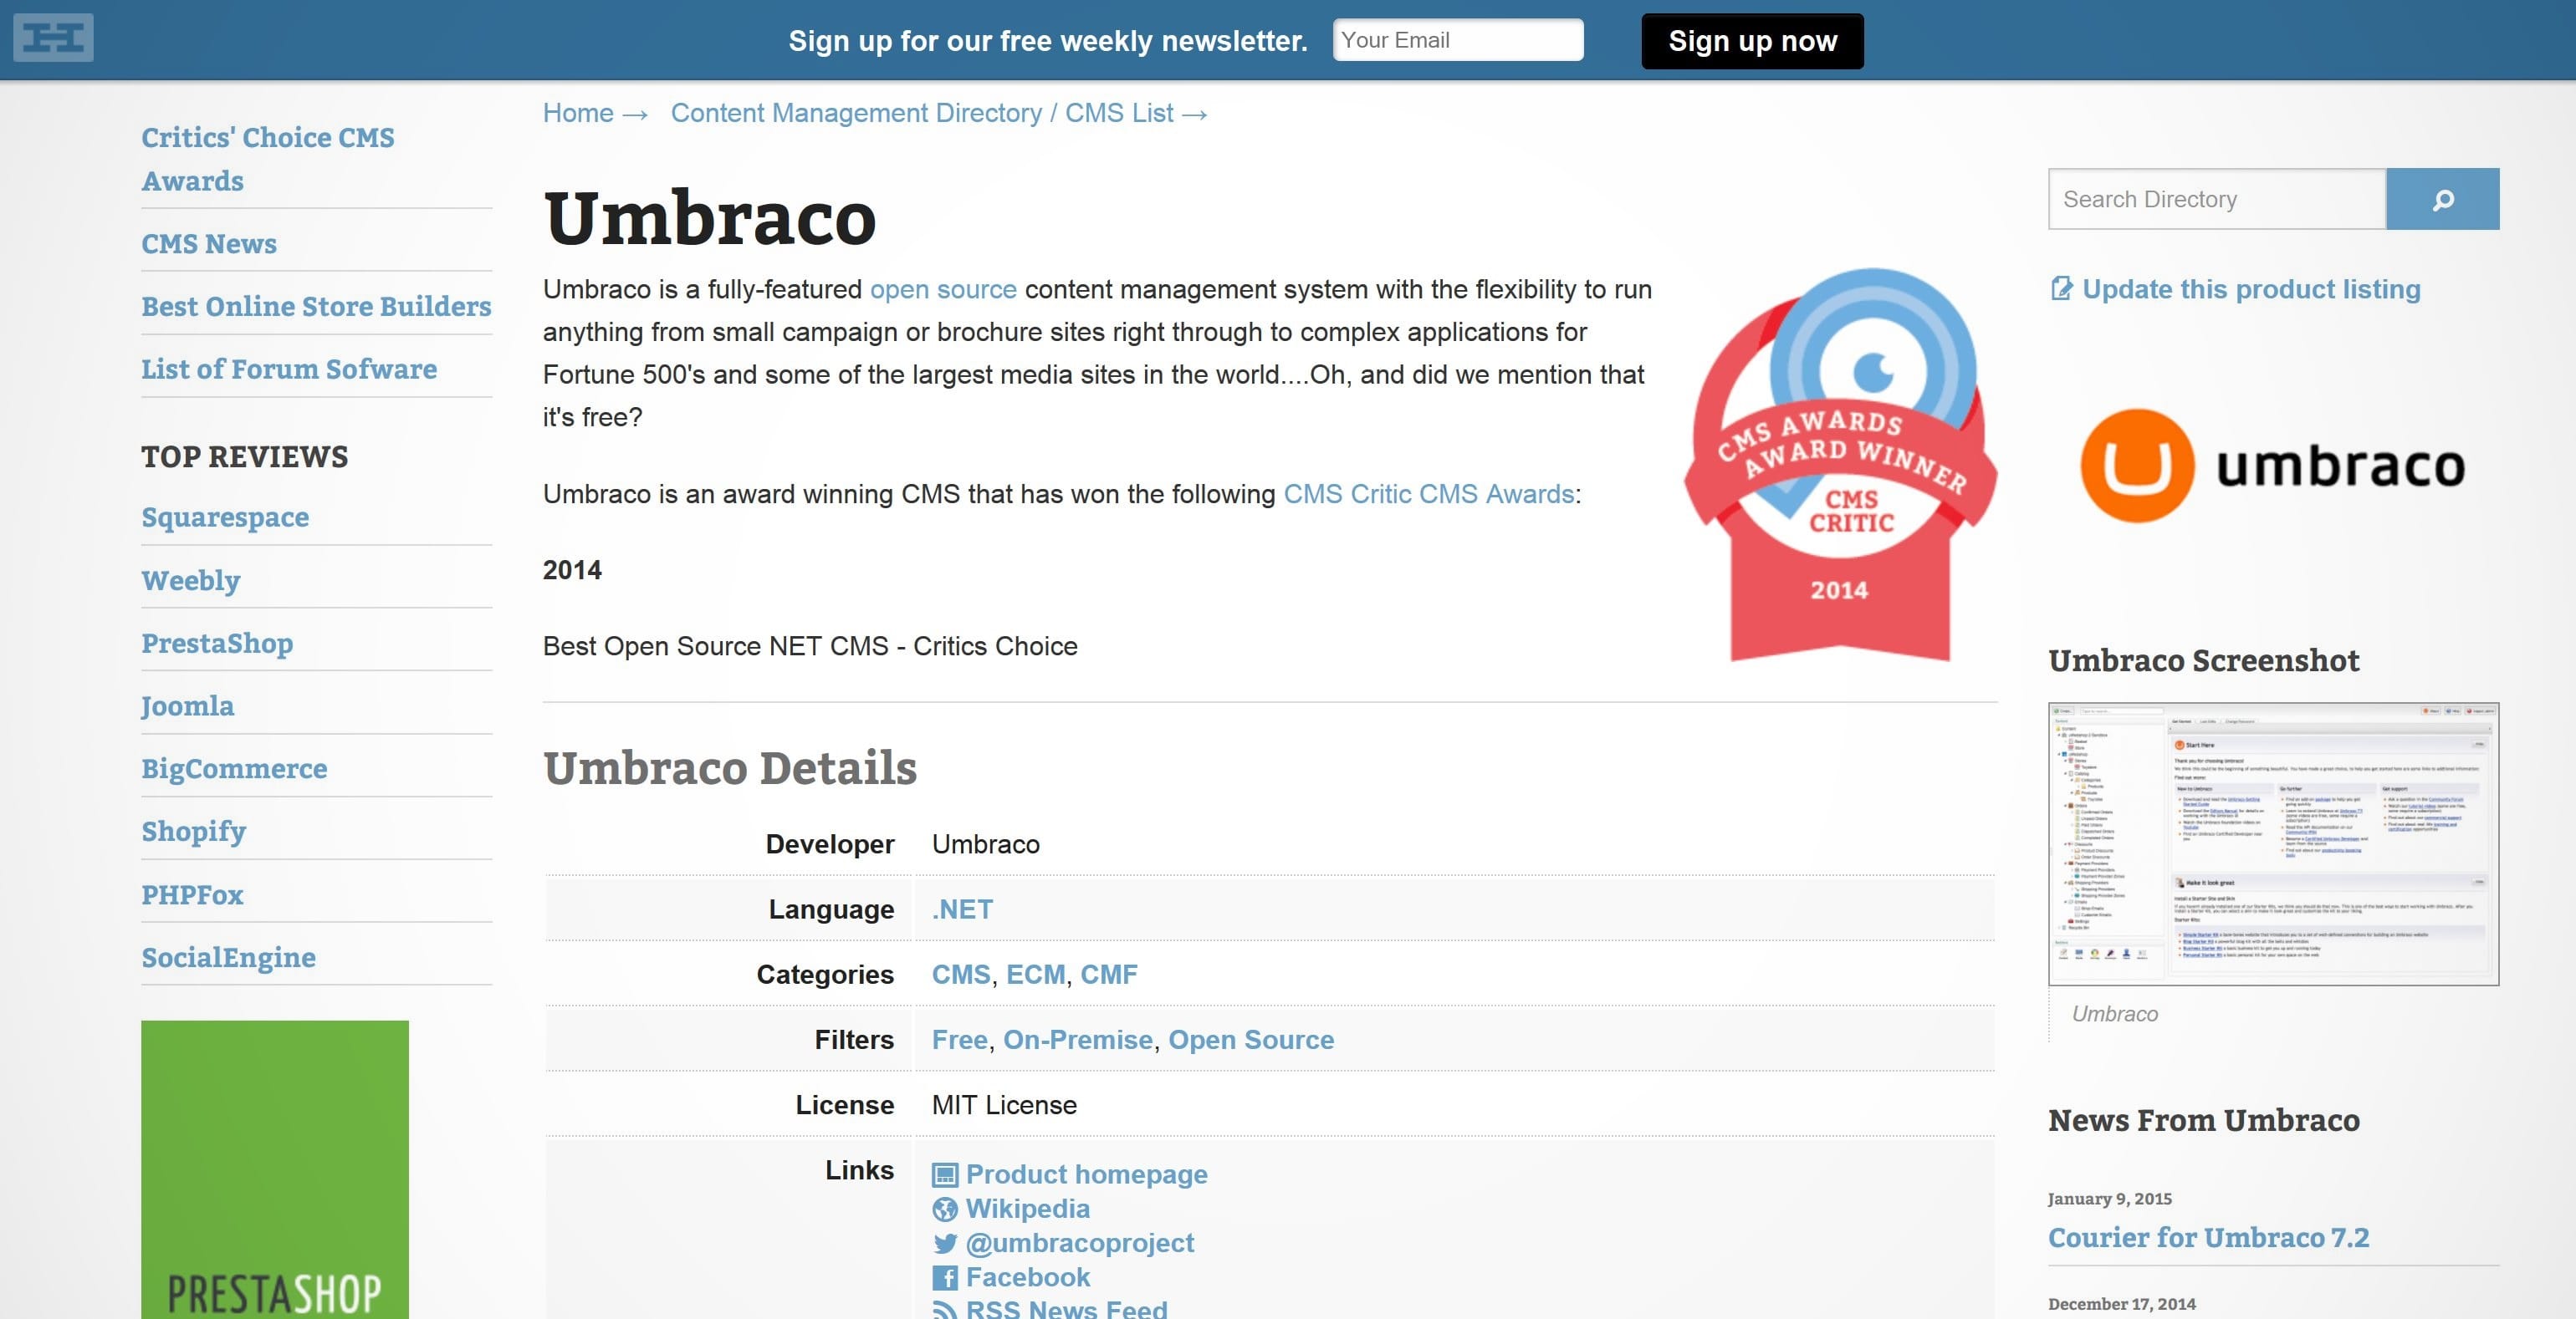This screenshot has height=1319, width=2576.
Task: Open PrestaShop review link
Action: (217, 643)
